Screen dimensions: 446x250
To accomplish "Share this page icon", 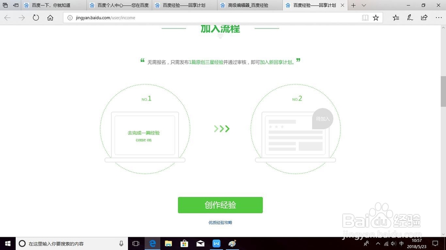I will pyautogui.click(x=424, y=18).
